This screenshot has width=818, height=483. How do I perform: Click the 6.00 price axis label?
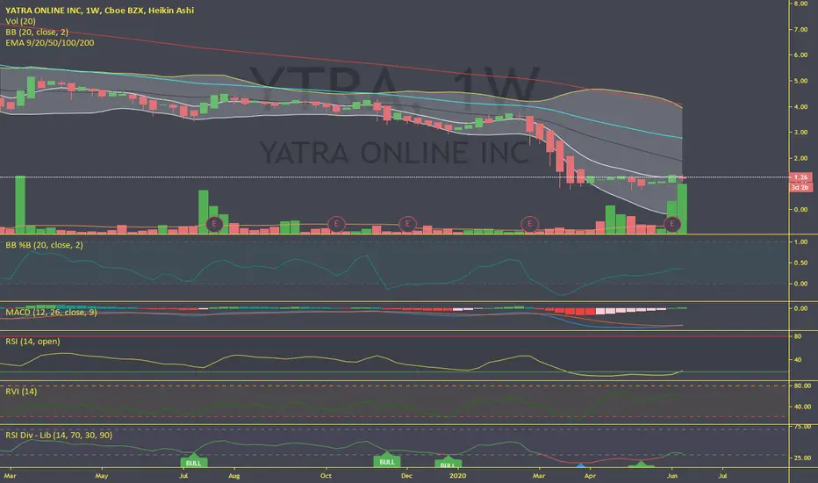pos(800,54)
